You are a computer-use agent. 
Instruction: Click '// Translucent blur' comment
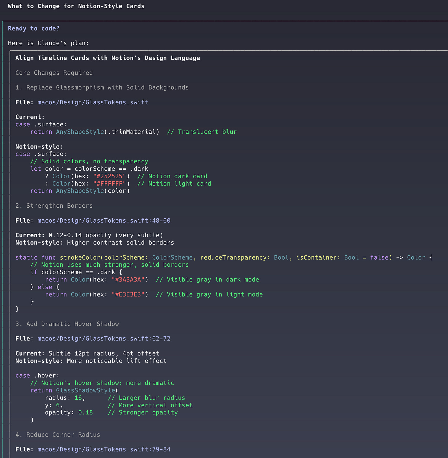click(202, 132)
